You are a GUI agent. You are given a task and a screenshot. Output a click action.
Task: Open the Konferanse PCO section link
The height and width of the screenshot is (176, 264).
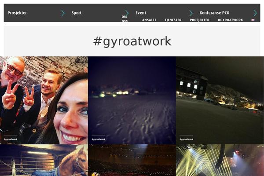pos(214,13)
